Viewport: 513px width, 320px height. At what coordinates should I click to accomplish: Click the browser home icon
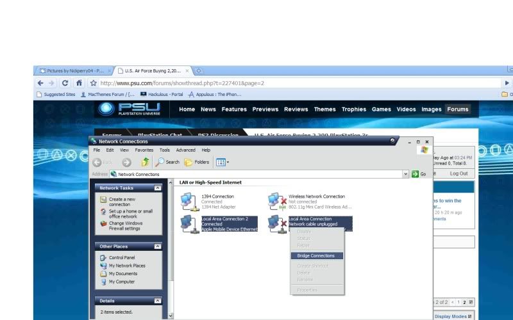click(x=79, y=83)
